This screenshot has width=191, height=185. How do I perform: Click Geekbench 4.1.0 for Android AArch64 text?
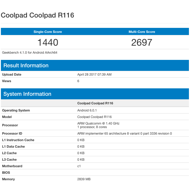[x=30, y=52]
